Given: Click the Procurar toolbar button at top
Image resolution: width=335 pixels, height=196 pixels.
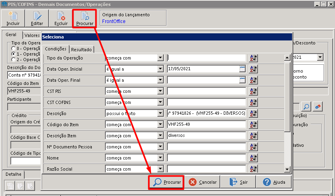Looking at the screenshot, I should [x=85, y=19].
